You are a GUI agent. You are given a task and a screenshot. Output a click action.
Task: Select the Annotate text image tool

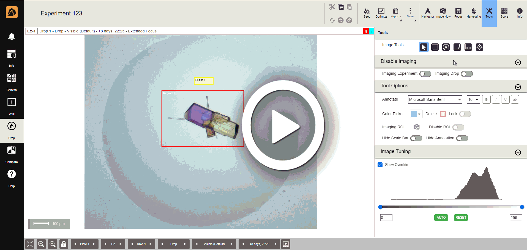[x=446, y=47]
